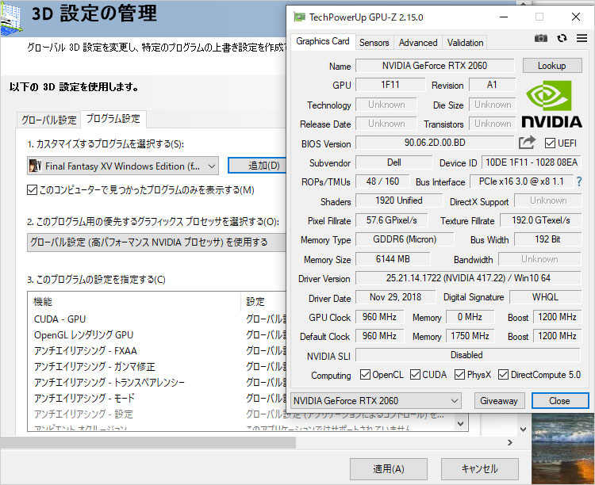The image size is (595, 485).
Task: Select the プログラム設定 tab
Action: coord(113,119)
